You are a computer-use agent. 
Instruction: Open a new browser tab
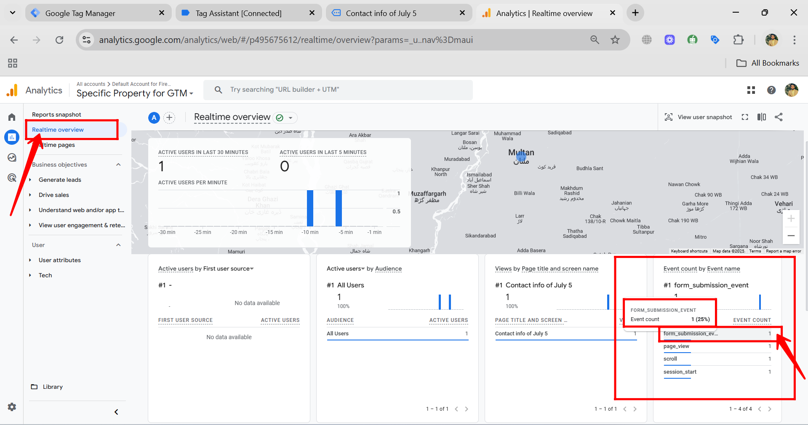(x=635, y=13)
